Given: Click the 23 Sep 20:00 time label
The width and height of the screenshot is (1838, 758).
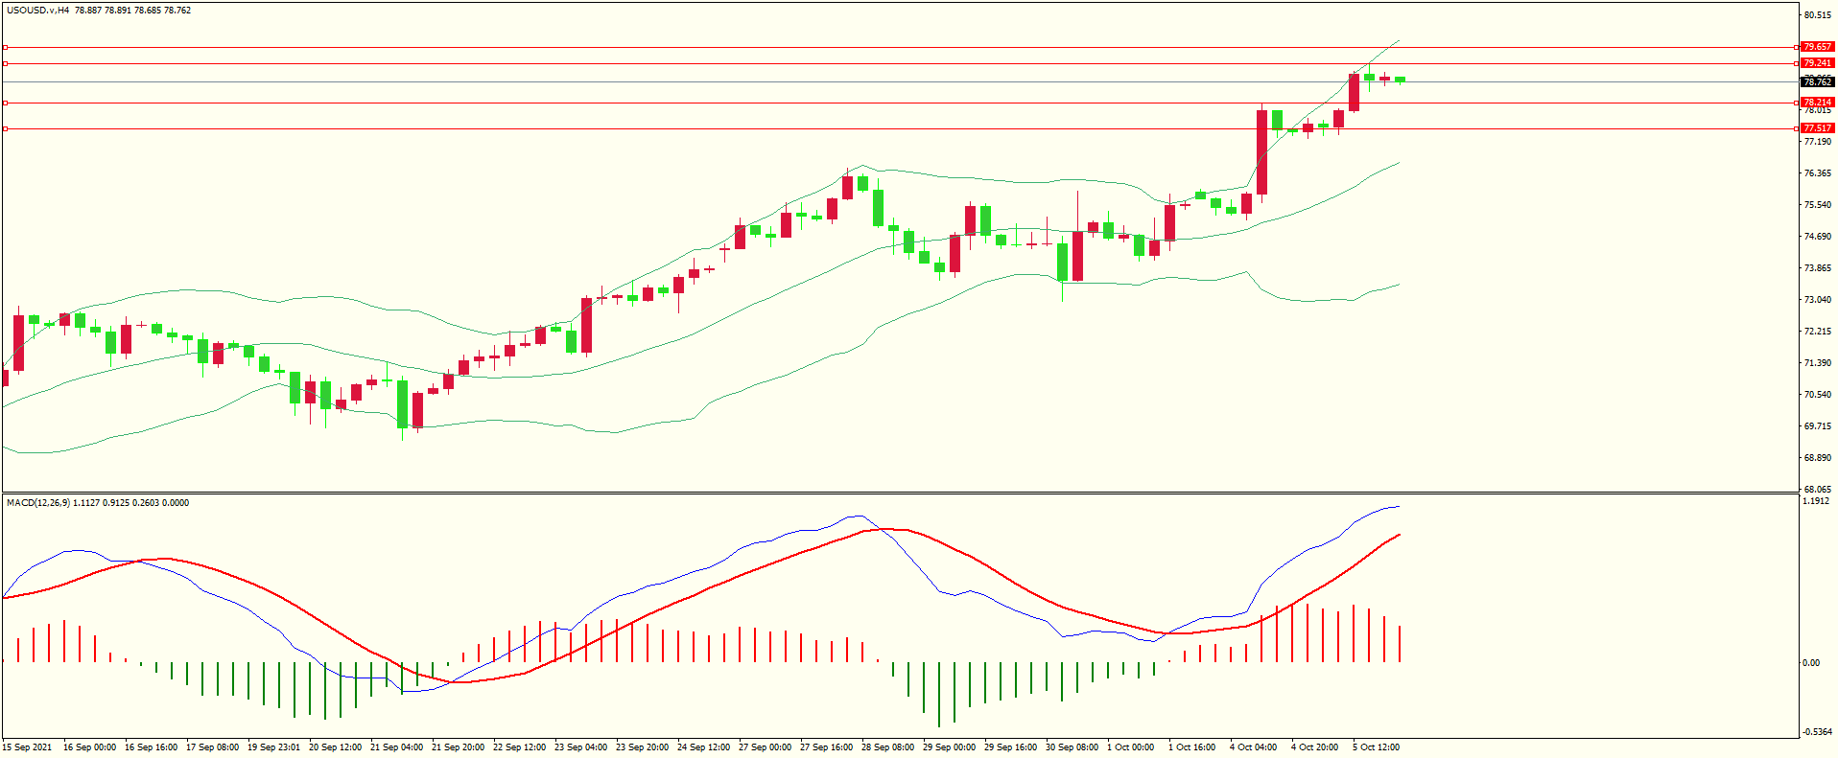Looking at the screenshot, I should 642,747.
